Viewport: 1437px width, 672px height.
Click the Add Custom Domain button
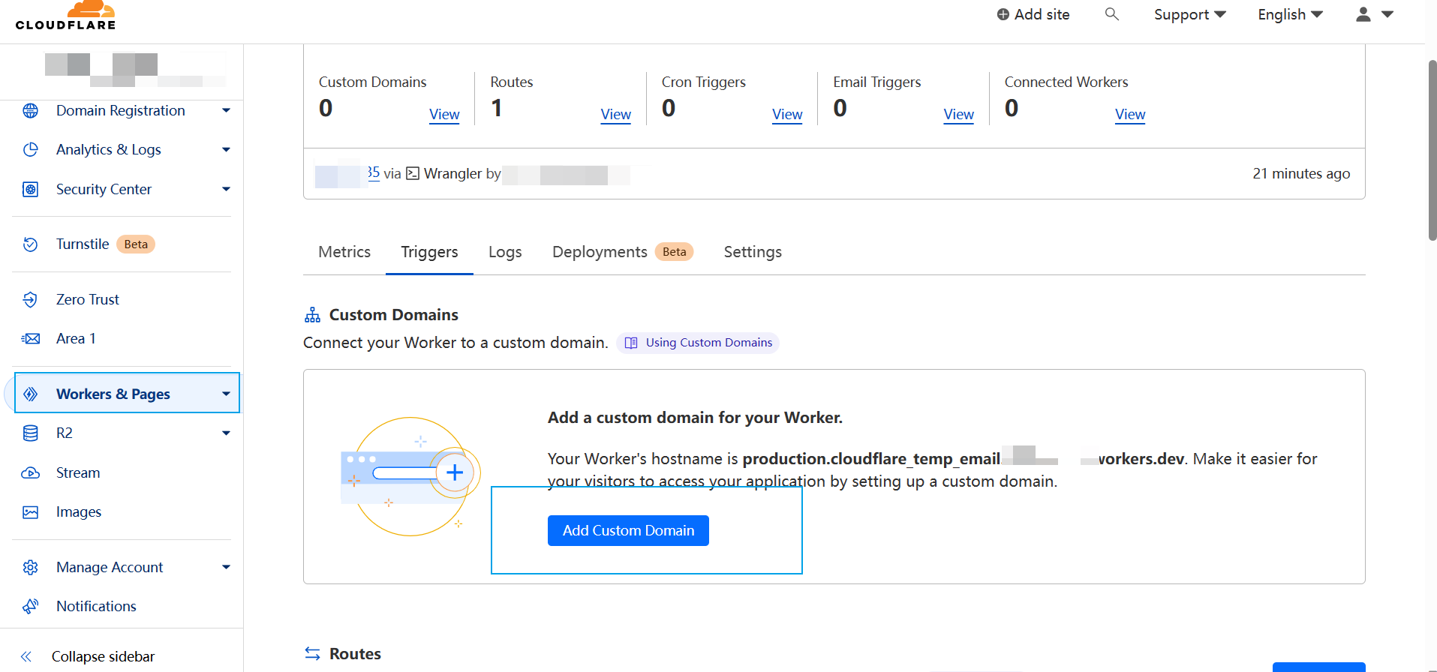628,531
